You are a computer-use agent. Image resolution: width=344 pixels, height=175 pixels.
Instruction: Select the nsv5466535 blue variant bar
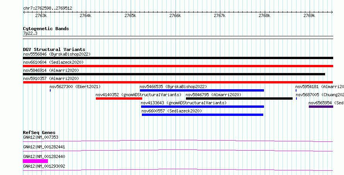click(x=202, y=90)
